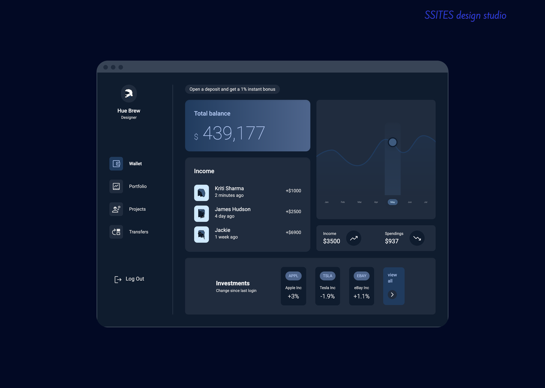545x388 pixels.
Task: Click the Spendings downward trend icon
Action: point(417,238)
